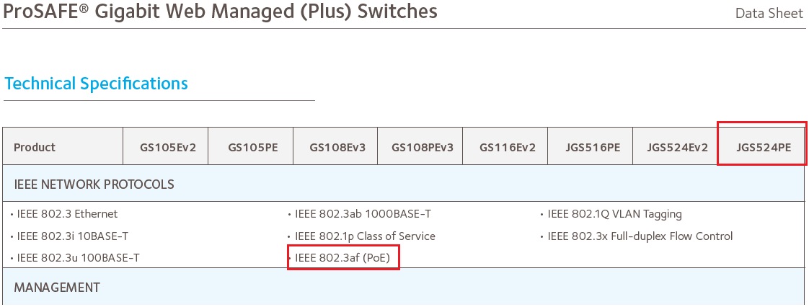Click the IEEE NETWORK PROTOCOLS section row
This screenshot has height=307, width=809.
tap(404, 184)
